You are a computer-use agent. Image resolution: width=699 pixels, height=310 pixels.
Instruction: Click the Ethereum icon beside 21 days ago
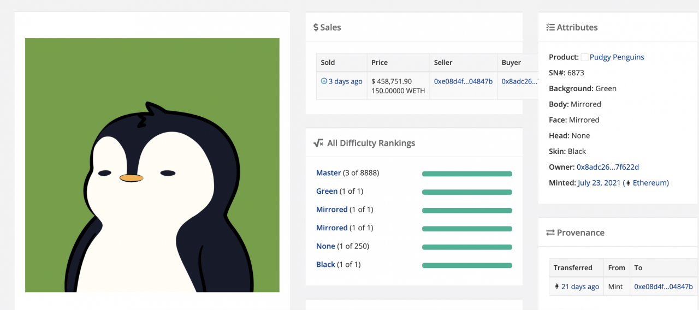(x=556, y=287)
